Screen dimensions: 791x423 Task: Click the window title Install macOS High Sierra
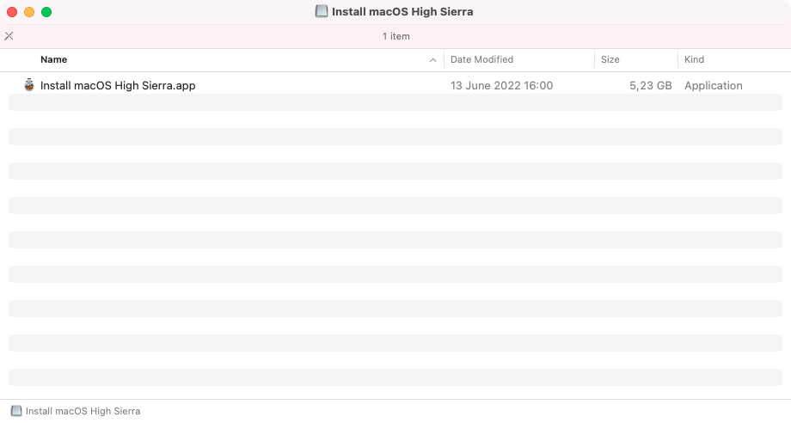(x=402, y=11)
